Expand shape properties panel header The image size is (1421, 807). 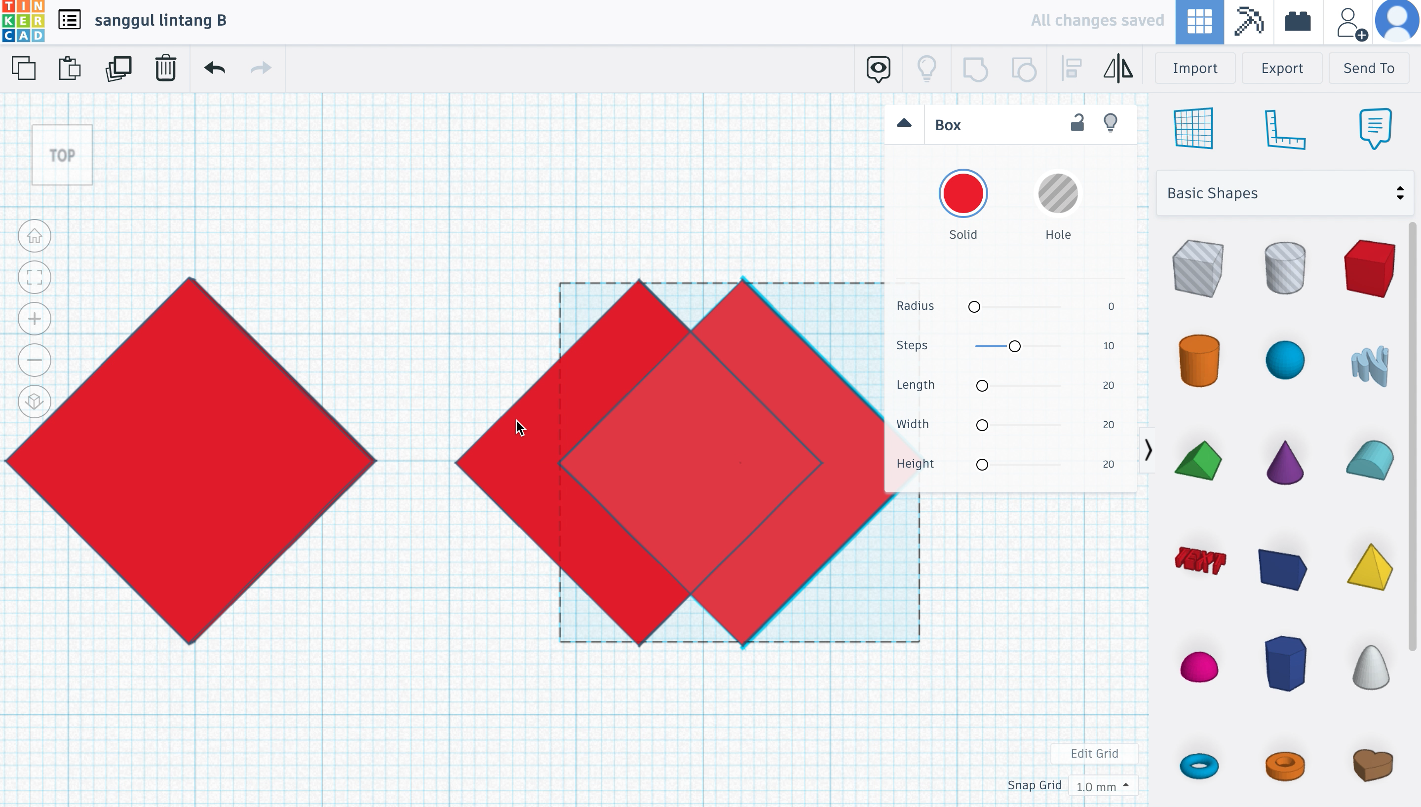904,124
